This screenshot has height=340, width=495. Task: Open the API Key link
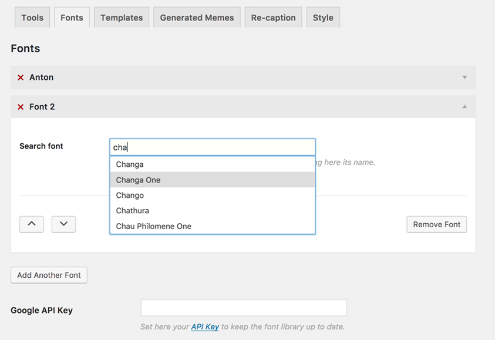pos(204,326)
